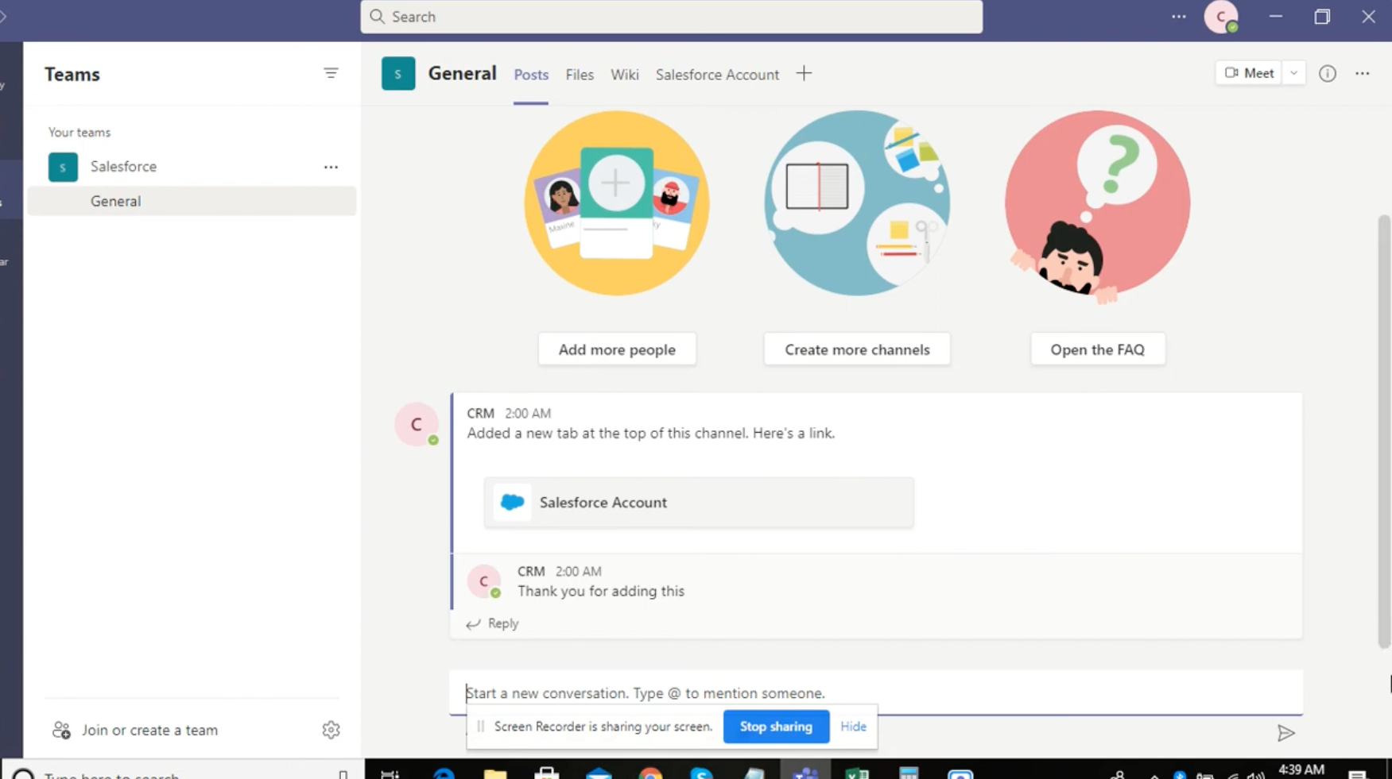Open channel info pane icon
Screen dimensions: 1392x779
(1328, 73)
